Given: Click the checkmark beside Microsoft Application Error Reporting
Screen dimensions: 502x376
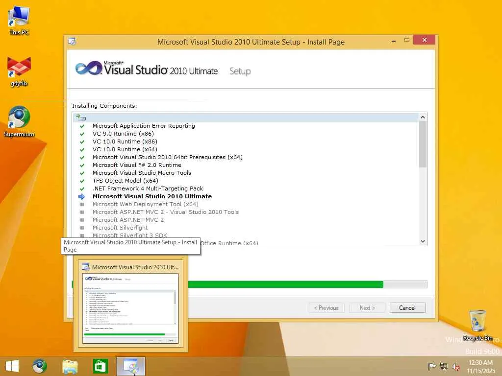Looking at the screenshot, I should [82, 126].
